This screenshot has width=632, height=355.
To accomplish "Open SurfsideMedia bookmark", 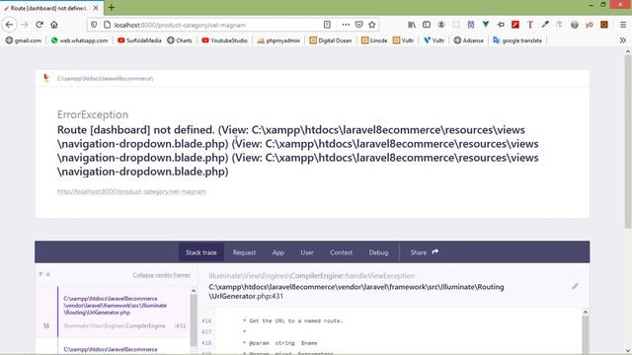I will 139,40.
